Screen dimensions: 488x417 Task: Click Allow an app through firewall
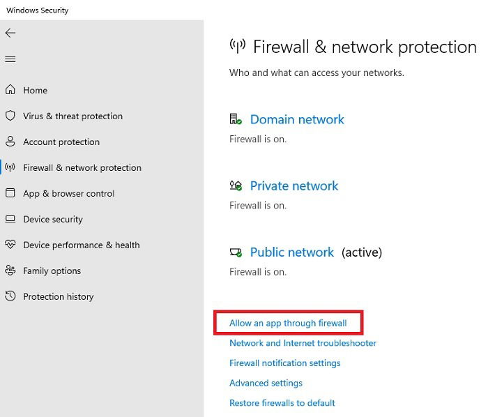click(288, 323)
